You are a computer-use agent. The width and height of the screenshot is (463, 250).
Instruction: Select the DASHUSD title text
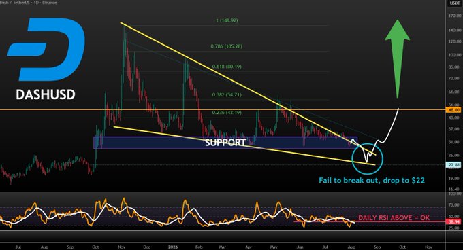46,94
